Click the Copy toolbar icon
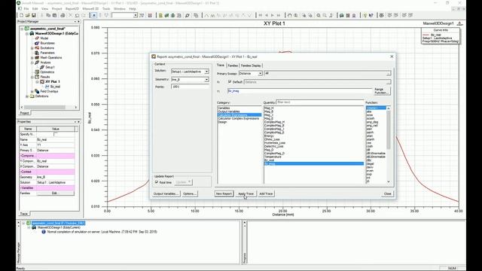Screen dimensions: 482x271 [x=48, y=15]
